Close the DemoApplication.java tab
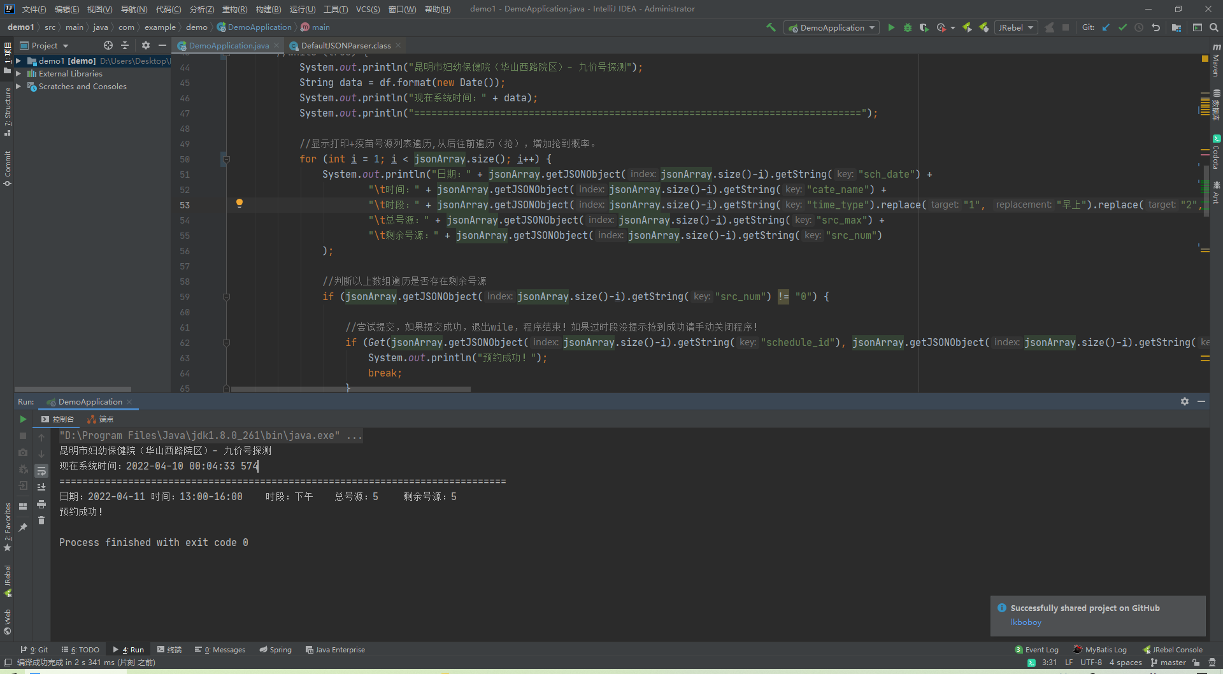 pyautogui.click(x=276, y=45)
